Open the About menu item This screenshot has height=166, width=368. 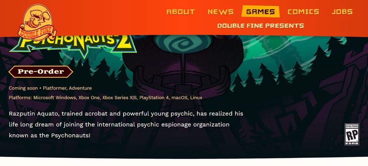click(x=181, y=12)
